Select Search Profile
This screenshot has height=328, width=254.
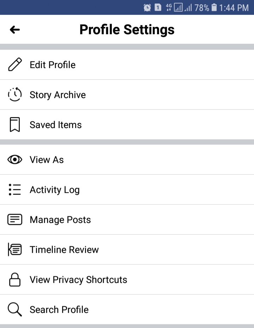click(59, 310)
